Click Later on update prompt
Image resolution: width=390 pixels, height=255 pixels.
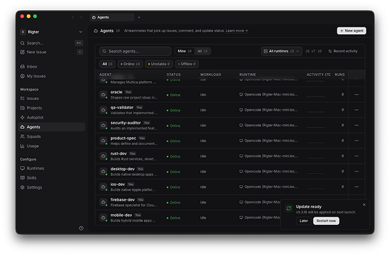304,221
